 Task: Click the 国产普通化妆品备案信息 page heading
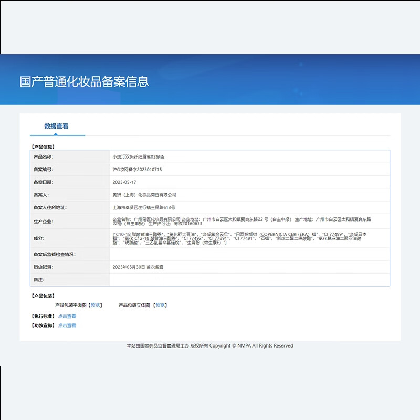coord(85,81)
